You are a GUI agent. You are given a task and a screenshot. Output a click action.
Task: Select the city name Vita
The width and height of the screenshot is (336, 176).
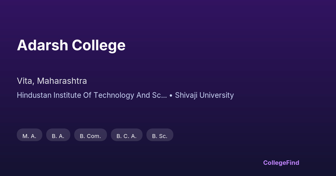tap(25, 81)
